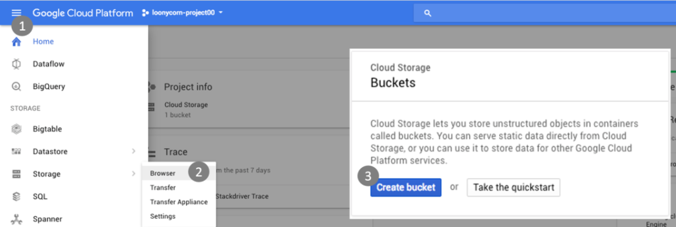Click the Dataflow icon

(16, 64)
